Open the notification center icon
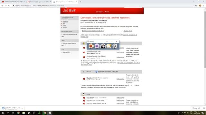 pos(202,113)
